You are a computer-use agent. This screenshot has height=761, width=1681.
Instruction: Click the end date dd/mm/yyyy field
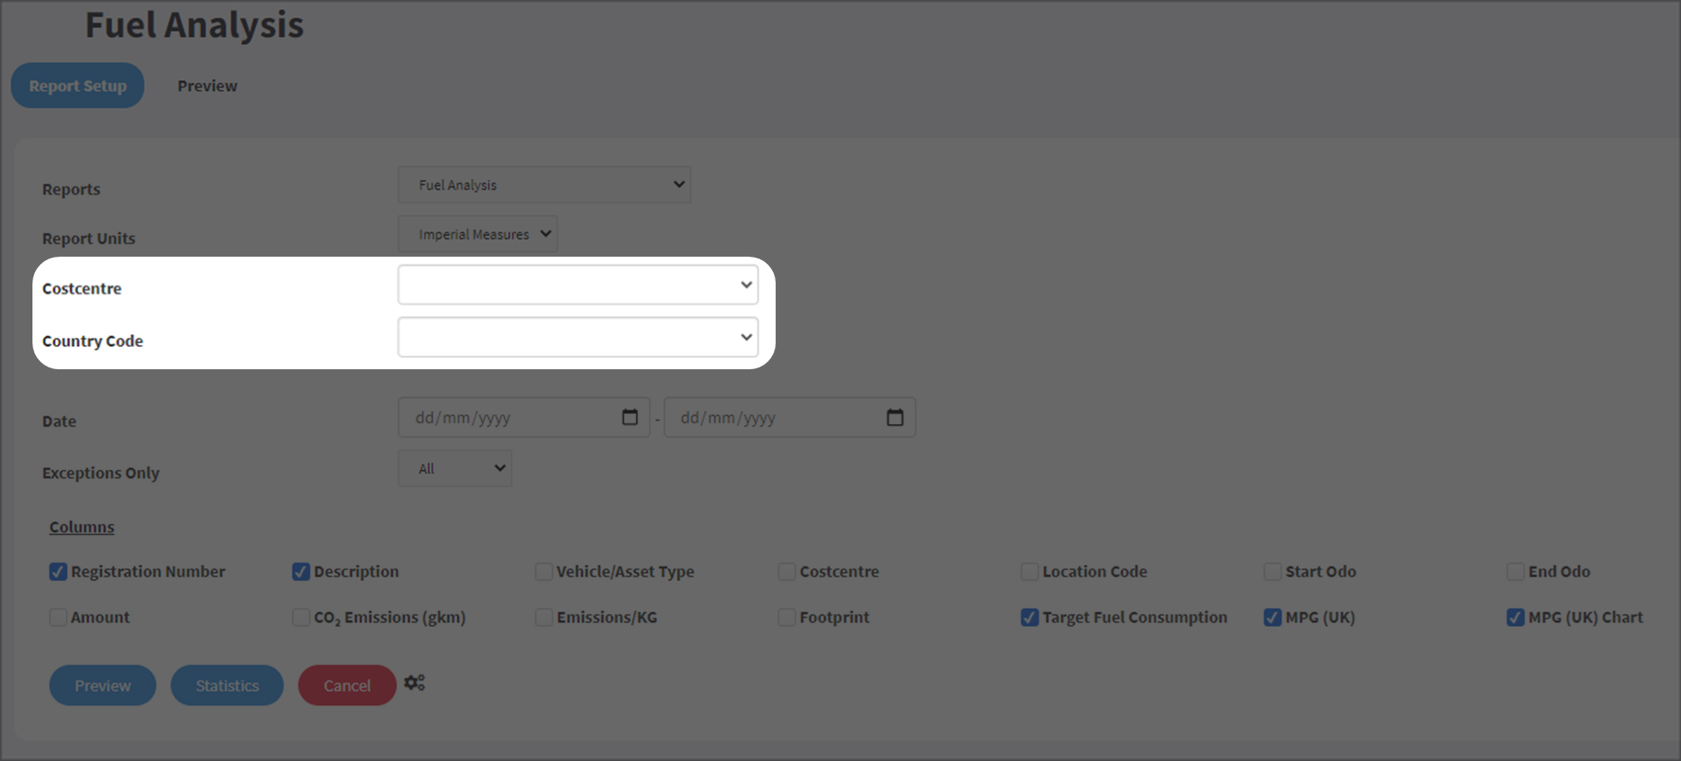pyautogui.click(x=790, y=417)
